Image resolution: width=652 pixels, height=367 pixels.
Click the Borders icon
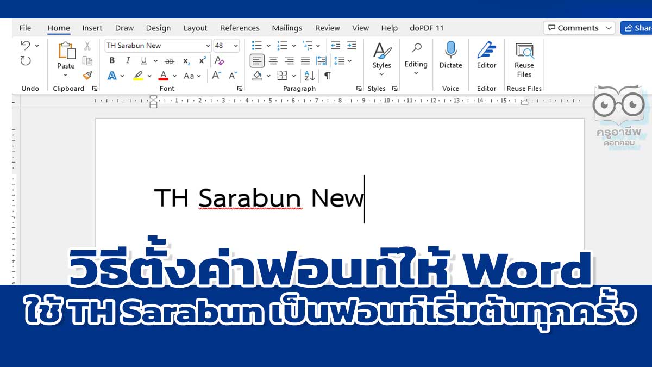(x=282, y=76)
